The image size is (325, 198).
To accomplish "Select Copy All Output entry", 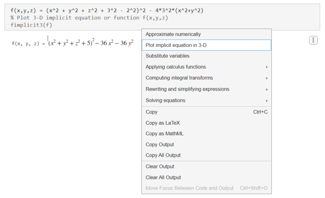I will [x=163, y=155].
